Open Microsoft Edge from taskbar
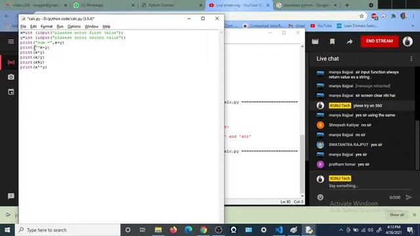This screenshot has width=420, height=236. (188, 230)
